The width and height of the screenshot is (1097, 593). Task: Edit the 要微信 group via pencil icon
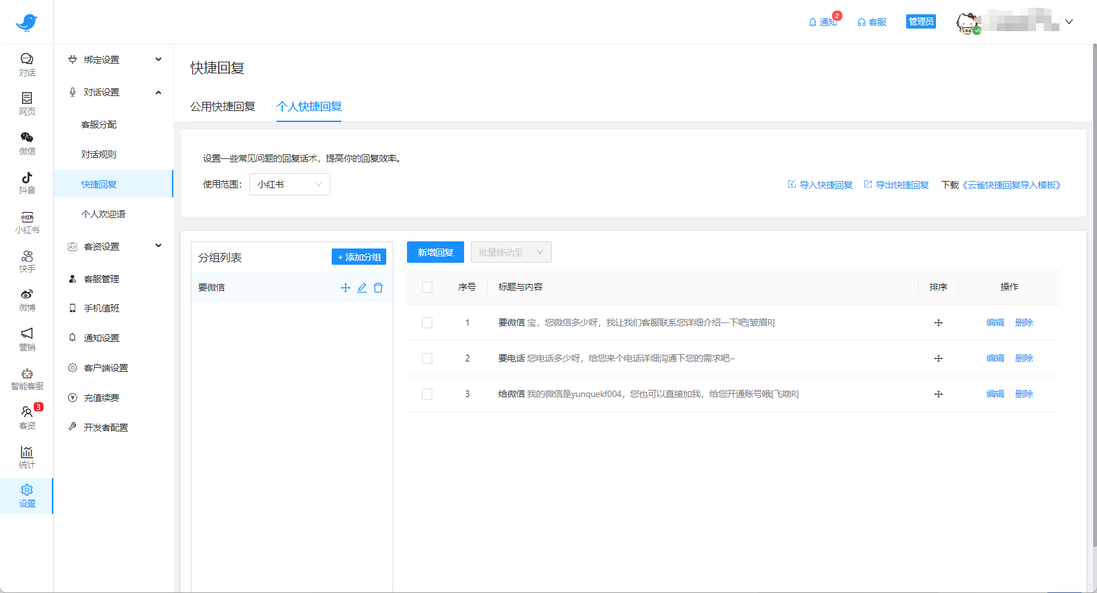pos(362,287)
